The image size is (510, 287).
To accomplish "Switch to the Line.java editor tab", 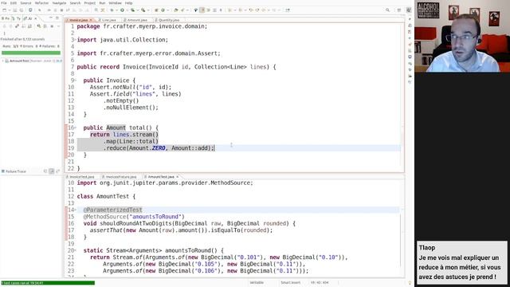I will coord(108,20).
